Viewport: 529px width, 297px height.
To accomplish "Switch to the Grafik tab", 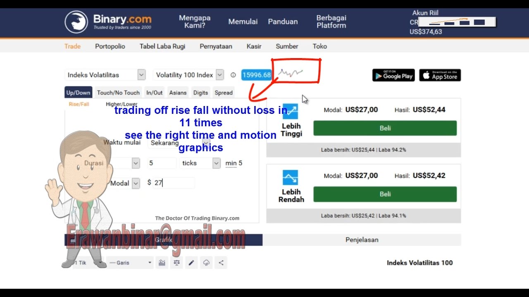I will 163,240.
